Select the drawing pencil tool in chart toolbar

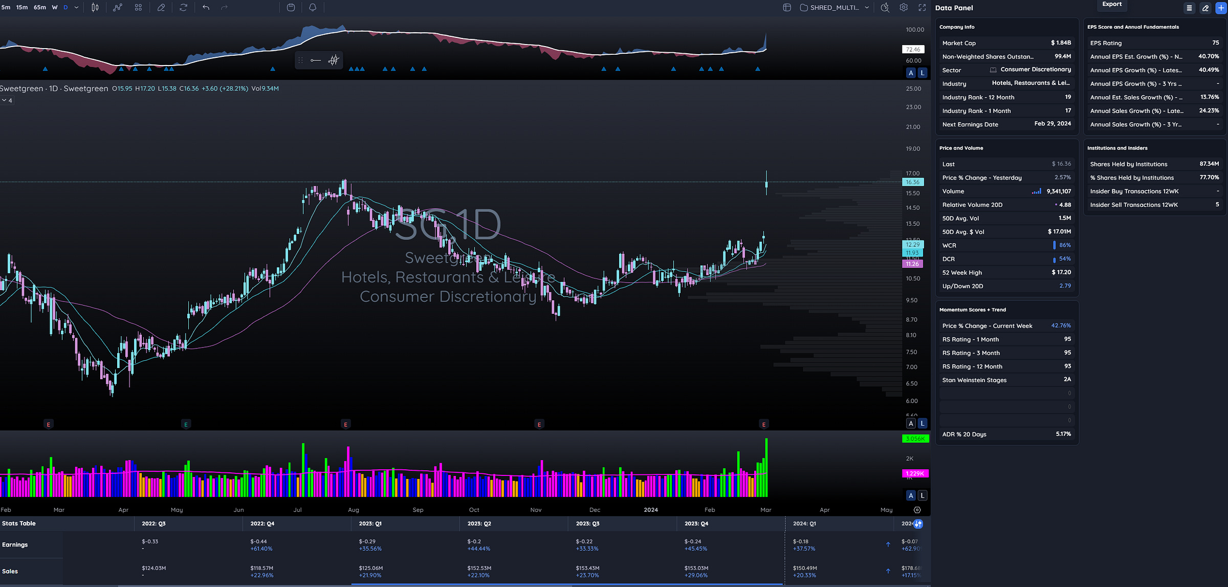[x=161, y=7]
